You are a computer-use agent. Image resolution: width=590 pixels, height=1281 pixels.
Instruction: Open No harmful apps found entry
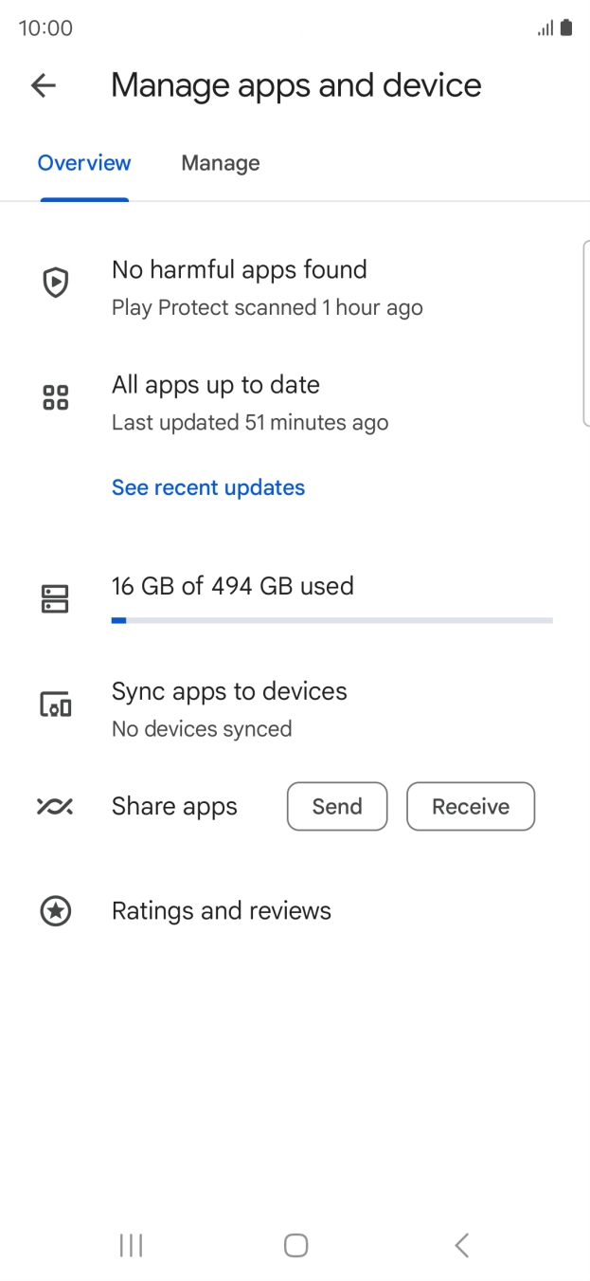(x=240, y=270)
